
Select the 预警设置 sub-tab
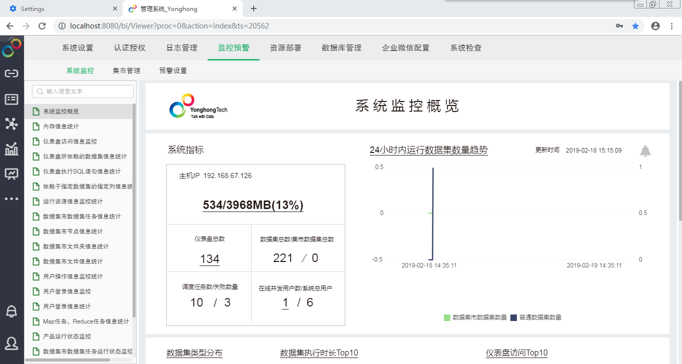point(173,71)
